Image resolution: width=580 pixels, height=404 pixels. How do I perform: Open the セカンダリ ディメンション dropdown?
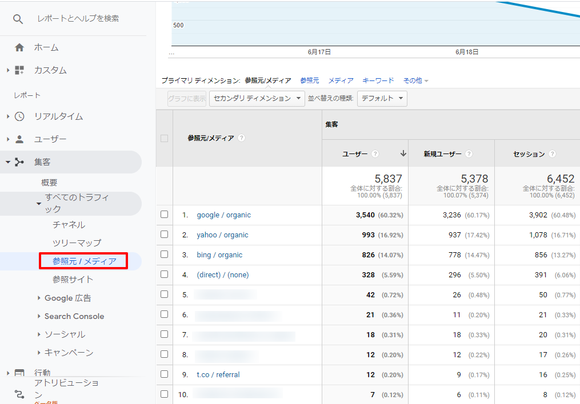point(257,98)
